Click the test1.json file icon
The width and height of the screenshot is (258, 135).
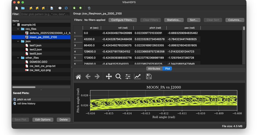pos(27,45)
